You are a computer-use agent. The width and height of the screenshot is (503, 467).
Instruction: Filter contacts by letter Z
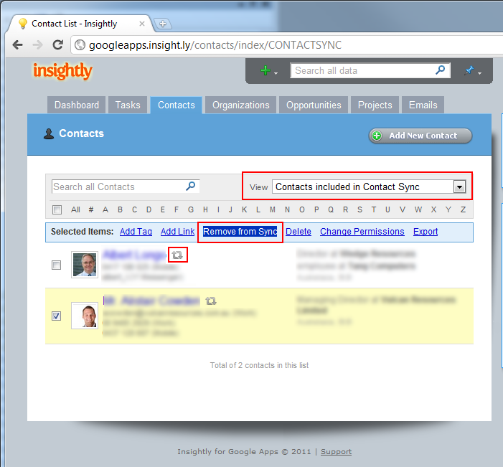463,209
